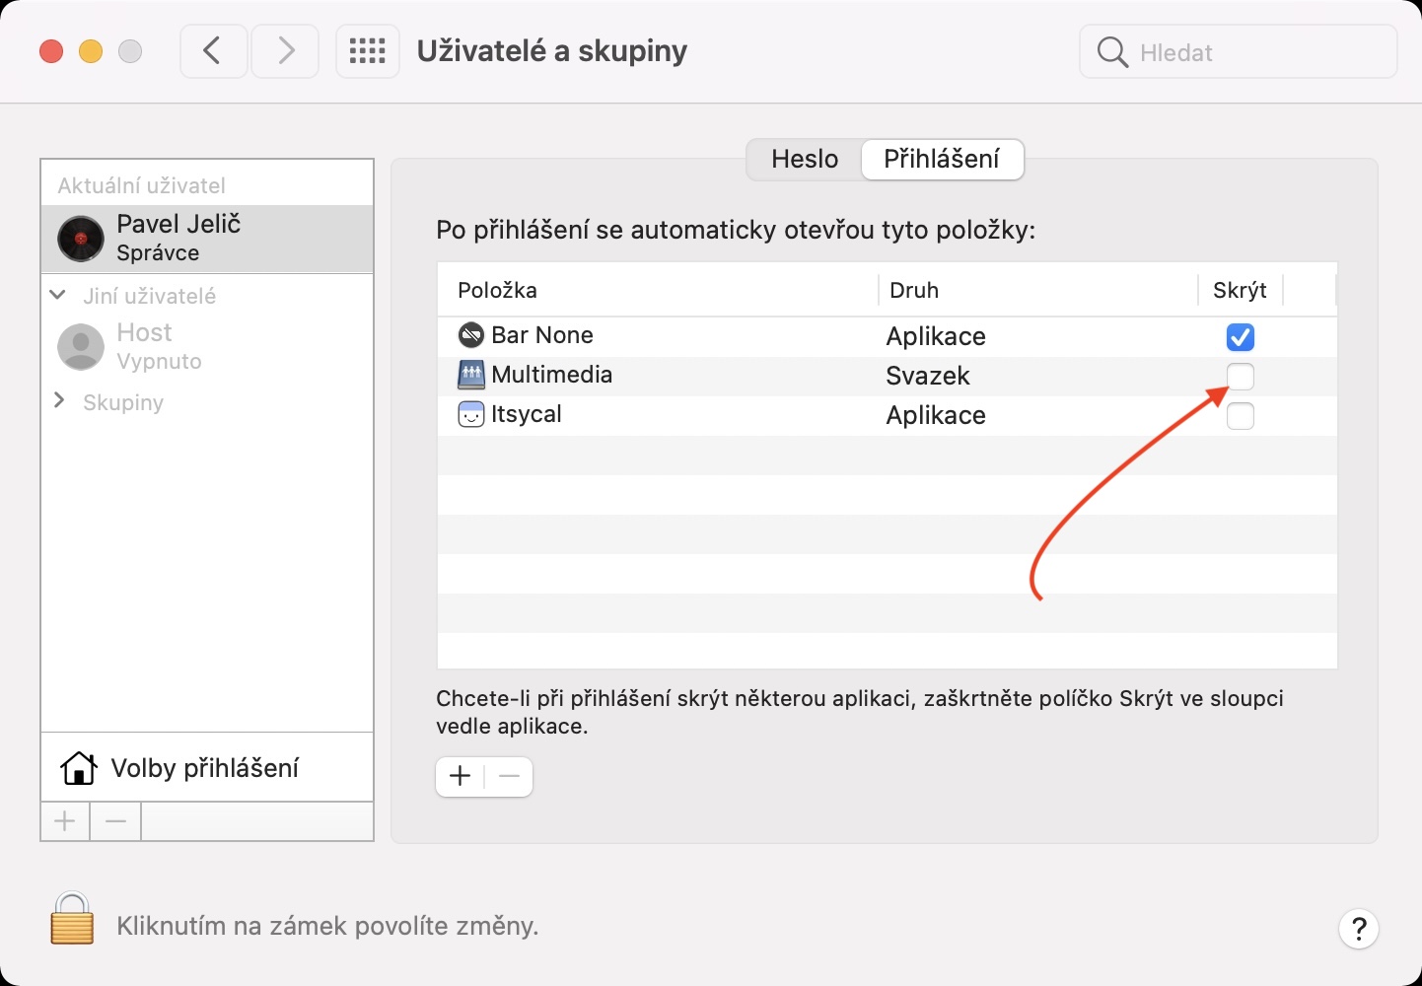Check the Skrýt box for Itsycal
Image resolution: width=1422 pixels, height=986 pixels.
(x=1240, y=416)
